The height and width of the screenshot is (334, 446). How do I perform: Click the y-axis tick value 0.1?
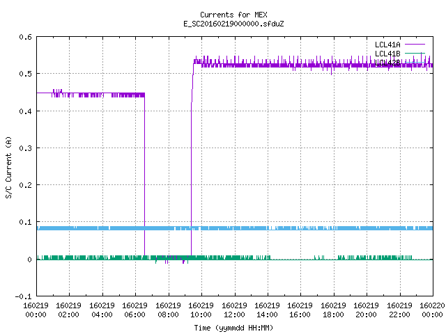pos(25,222)
